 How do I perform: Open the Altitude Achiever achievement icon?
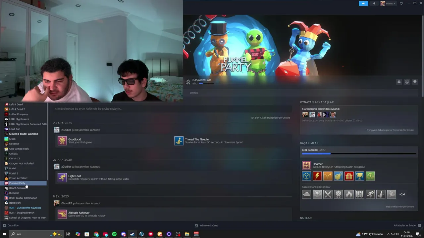pyautogui.click(x=62, y=214)
